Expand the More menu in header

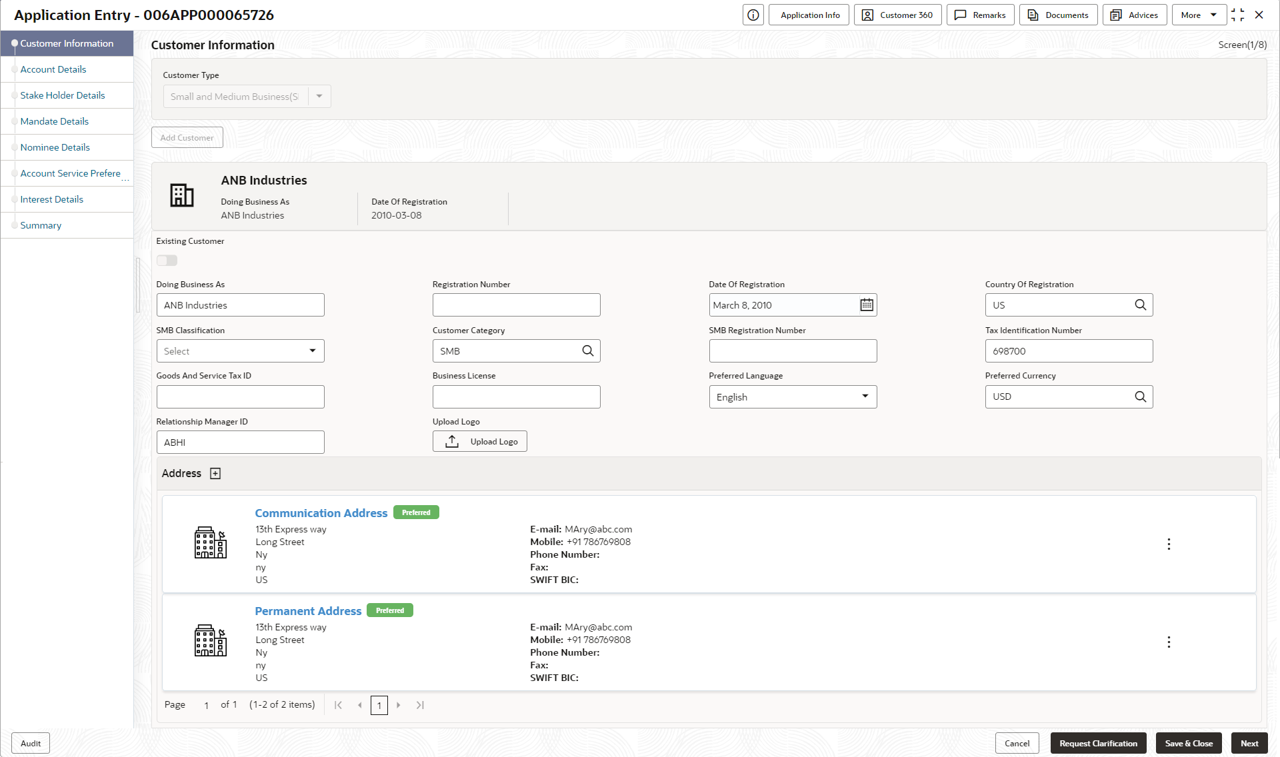click(x=1199, y=15)
